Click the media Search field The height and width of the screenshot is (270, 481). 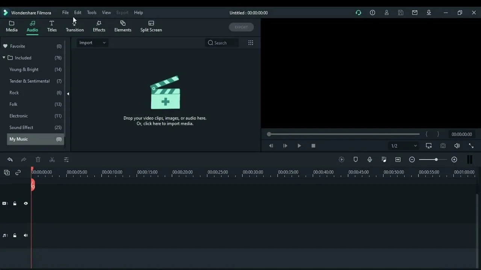click(222, 43)
